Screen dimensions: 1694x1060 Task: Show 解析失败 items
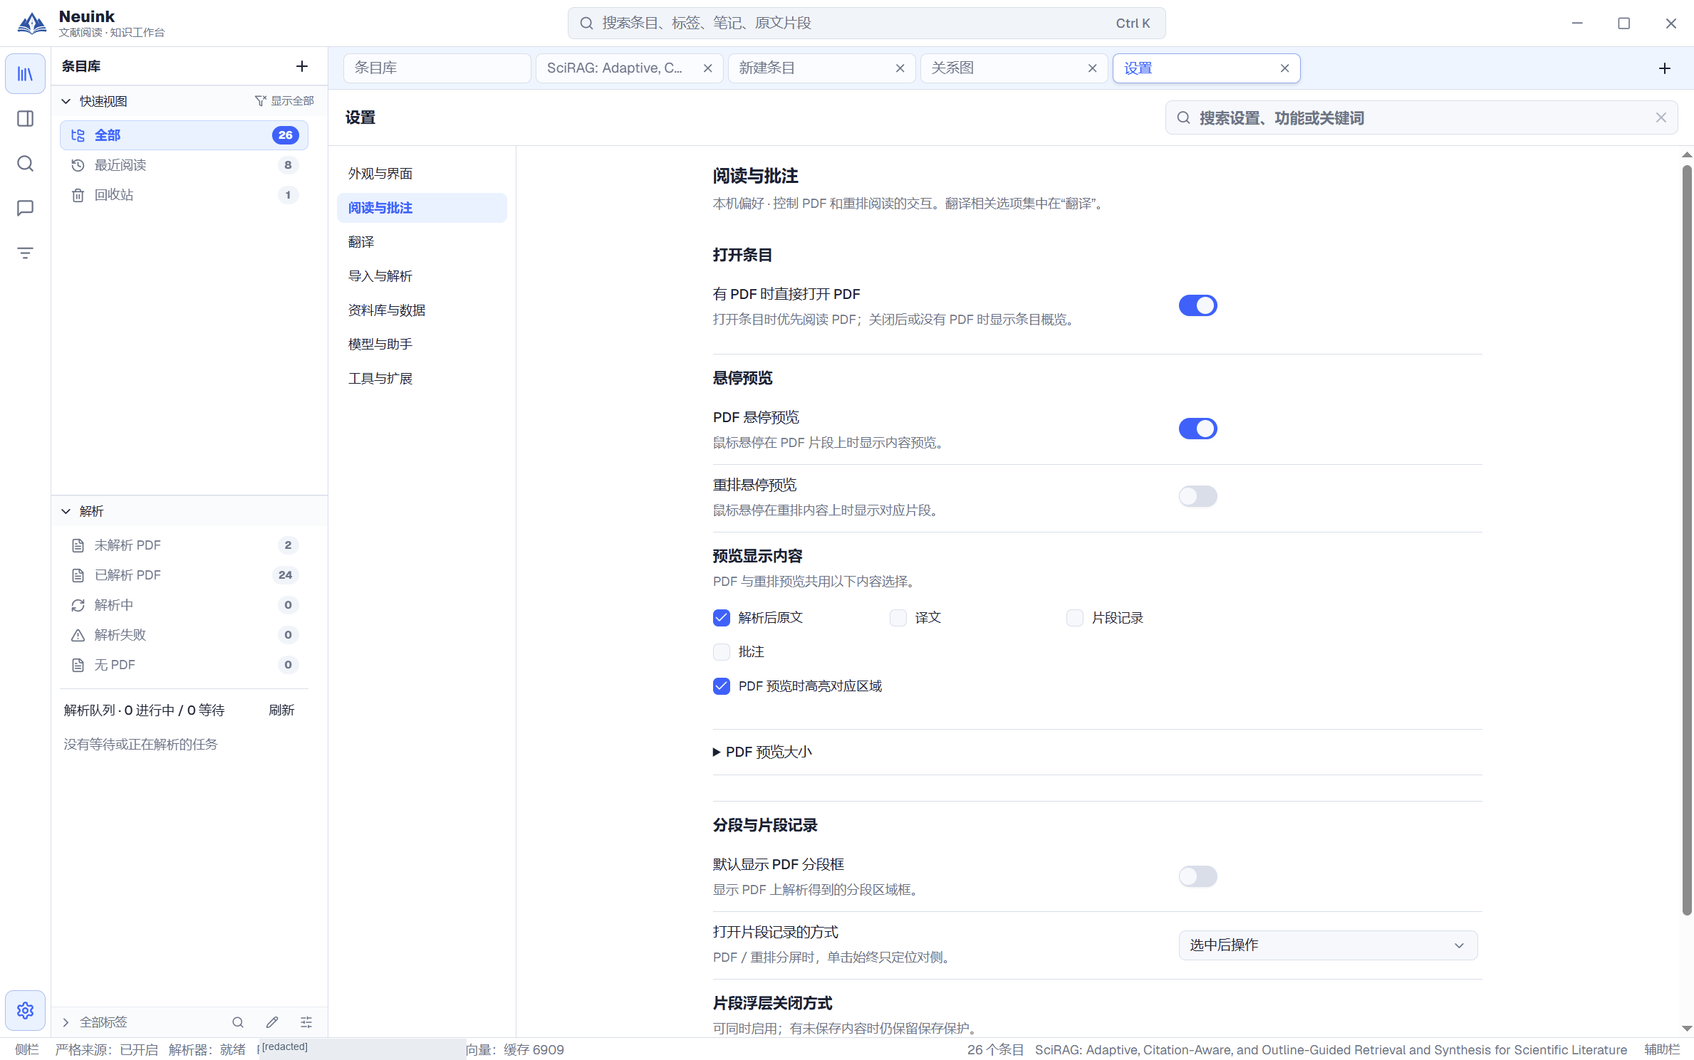(x=184, y=635)
